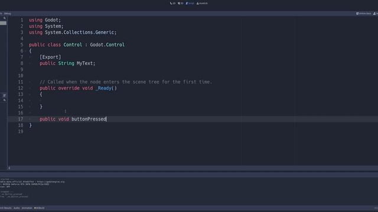This screenshot has width=378, height=212.
Task: Click the '[Export]' attribute on line 7
Action: [x=50, y=57]
